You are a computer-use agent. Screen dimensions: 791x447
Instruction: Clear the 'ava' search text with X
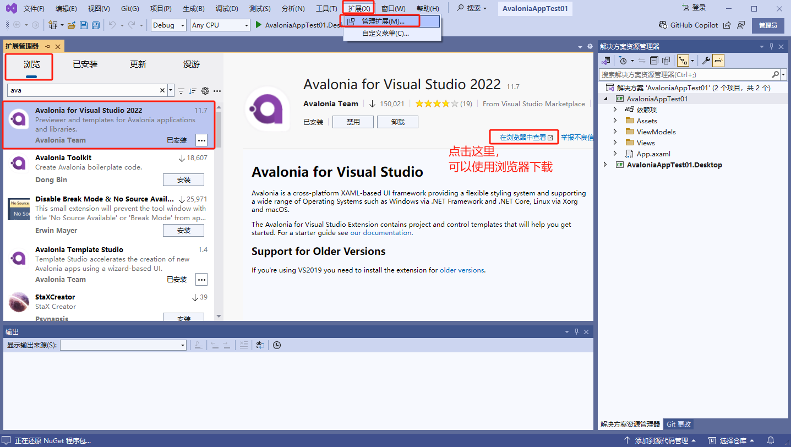pyautogui.click(x=162, y=90)
